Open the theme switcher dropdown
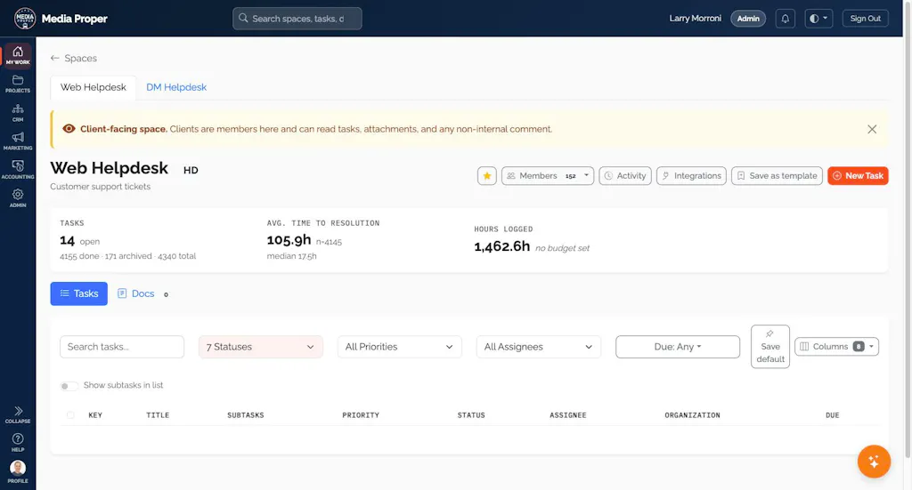Screen dimensions: 912x490 [x=818, y=19]
